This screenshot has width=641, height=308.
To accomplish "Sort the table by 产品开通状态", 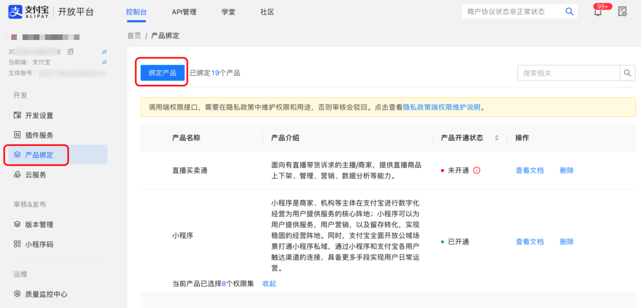I will 496,137.
